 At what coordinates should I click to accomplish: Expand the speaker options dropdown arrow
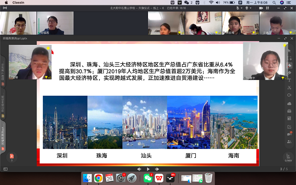pyautogui.click(x=251, y=8)
